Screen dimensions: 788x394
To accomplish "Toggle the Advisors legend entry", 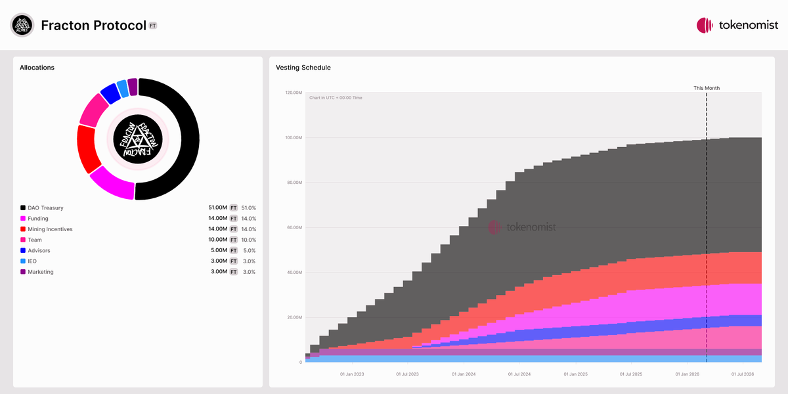I will (x=39, y=251).
